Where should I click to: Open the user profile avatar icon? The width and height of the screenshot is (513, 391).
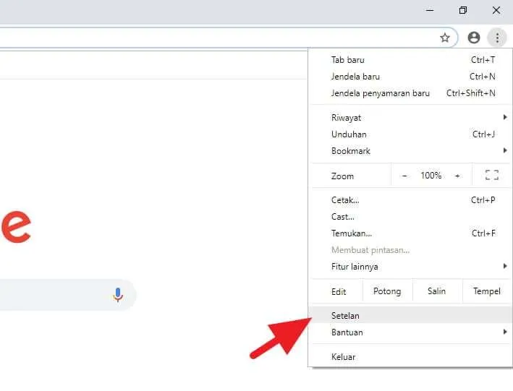pos(473,38)
